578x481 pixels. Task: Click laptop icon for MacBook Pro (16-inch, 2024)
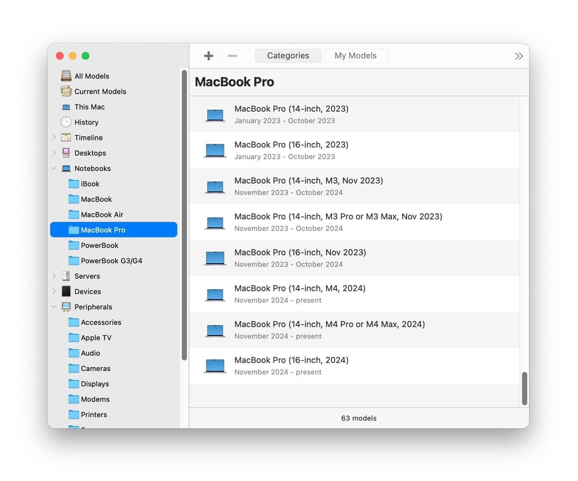215,365
